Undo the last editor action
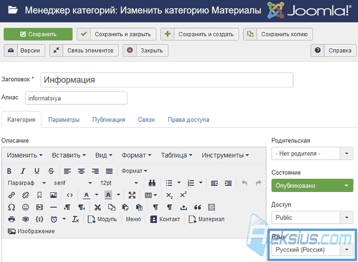358x262 pixels. point(244,183)
